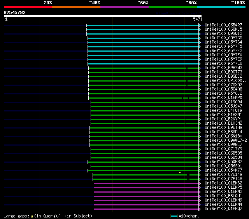Click UniRef100_Q1EMP0 label
This screenshot has width=249, height=219.
[223, 98]
